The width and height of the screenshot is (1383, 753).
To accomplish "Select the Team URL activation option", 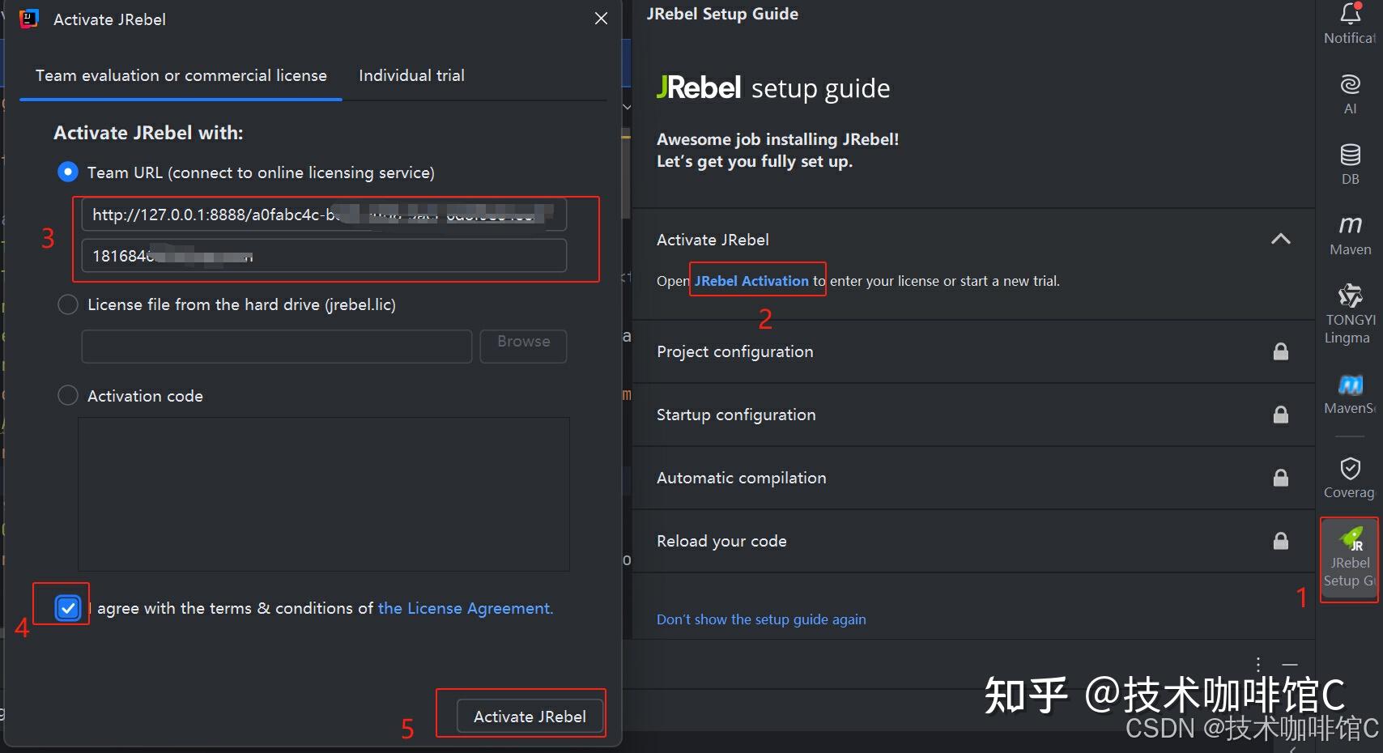I will (68, 172).
